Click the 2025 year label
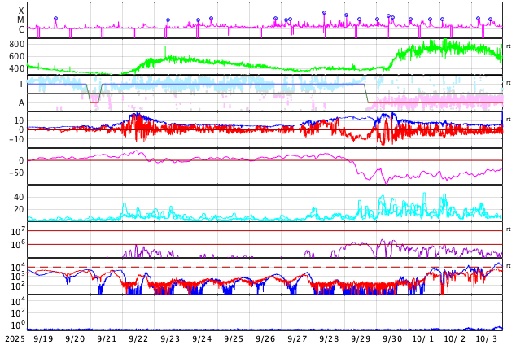Image resolution: width=516 pixels, height=345 pixels. (15, 338)
